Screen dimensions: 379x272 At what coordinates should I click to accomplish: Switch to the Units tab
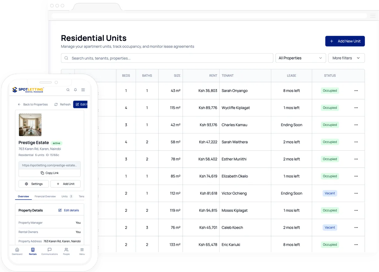[x=67, y=196]
